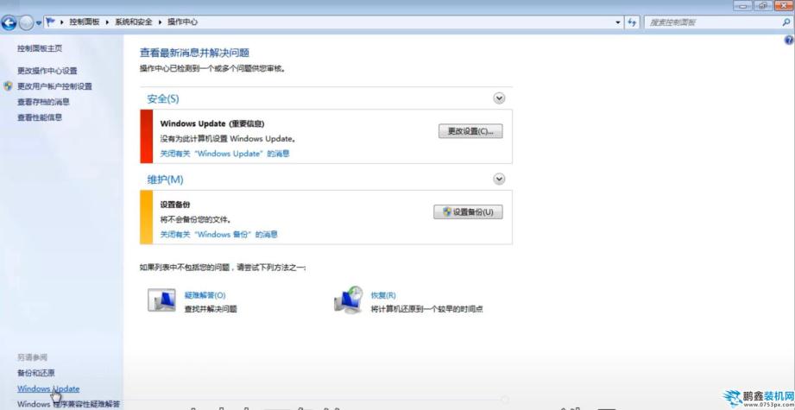Image resolution: width=795 pixels, height=410 pixels.
Task: Open Windows 程序兼容性疑难解答 link
Action: pos(68,405)
